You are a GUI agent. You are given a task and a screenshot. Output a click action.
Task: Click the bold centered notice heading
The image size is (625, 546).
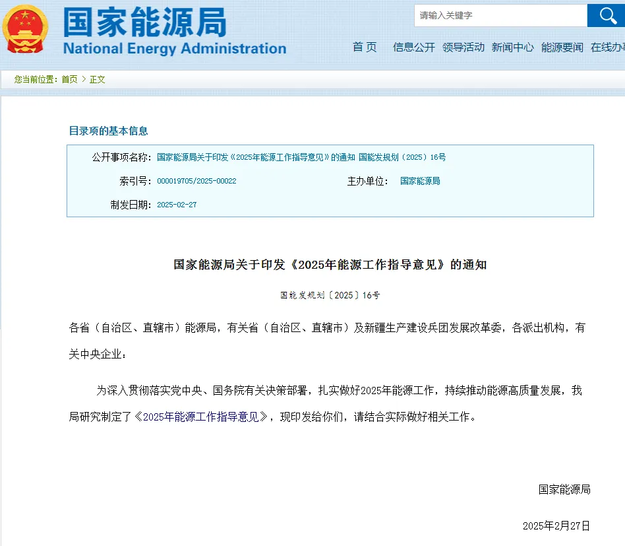330,265
